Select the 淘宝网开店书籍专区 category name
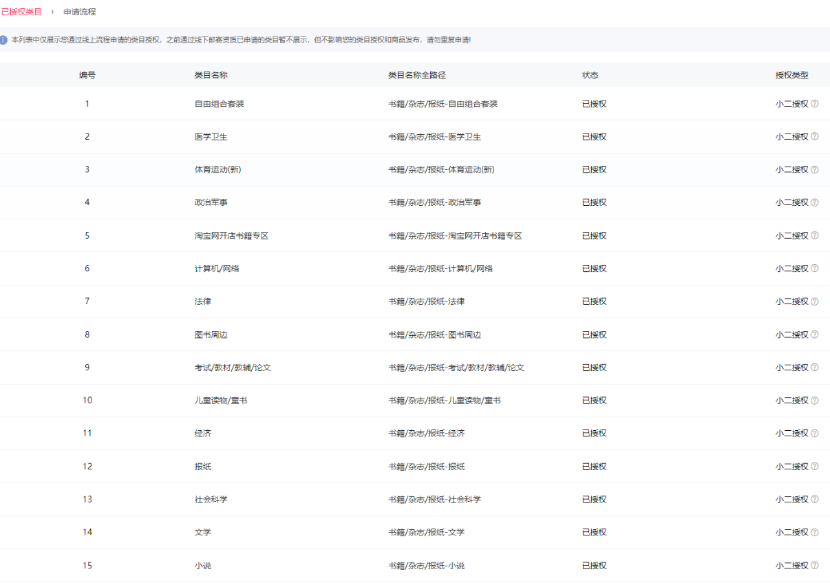The height and width of the screenshot is (585, 830). (x=231, y=235)
